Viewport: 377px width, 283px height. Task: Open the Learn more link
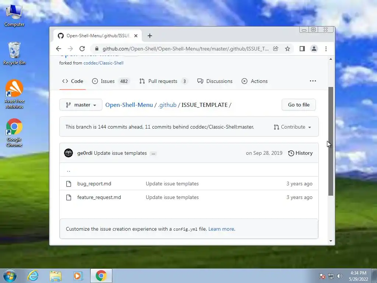point(221,229)
